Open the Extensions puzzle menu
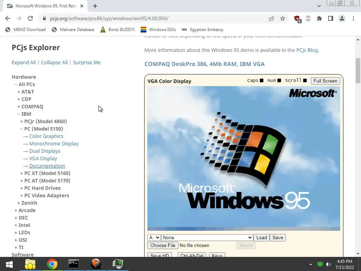This screenshot has height=271, width=361. pyautogui.click(x=319, y=18)
